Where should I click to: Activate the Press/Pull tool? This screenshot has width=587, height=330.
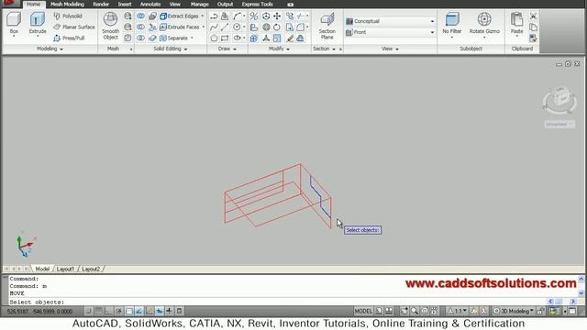pos(70,38)
